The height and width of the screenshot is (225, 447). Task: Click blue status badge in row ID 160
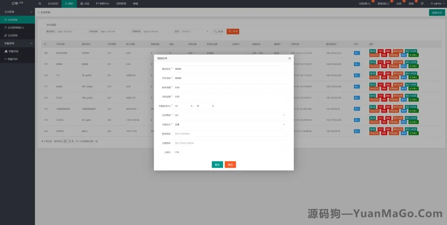coord(357,131)
